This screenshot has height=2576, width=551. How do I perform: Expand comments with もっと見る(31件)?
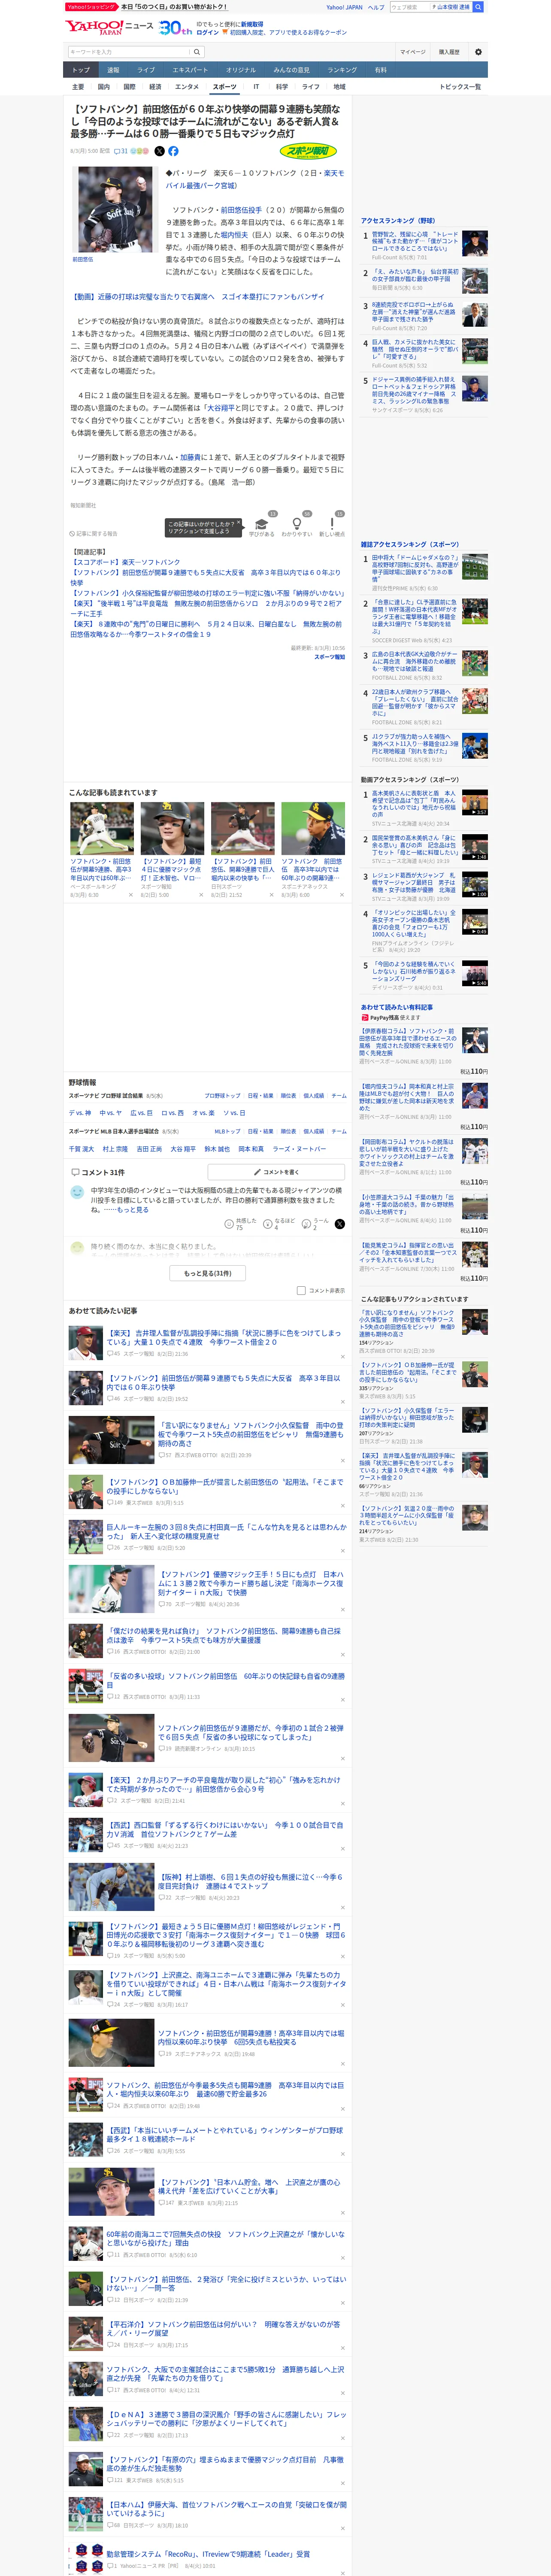(x=208, y=1273)
